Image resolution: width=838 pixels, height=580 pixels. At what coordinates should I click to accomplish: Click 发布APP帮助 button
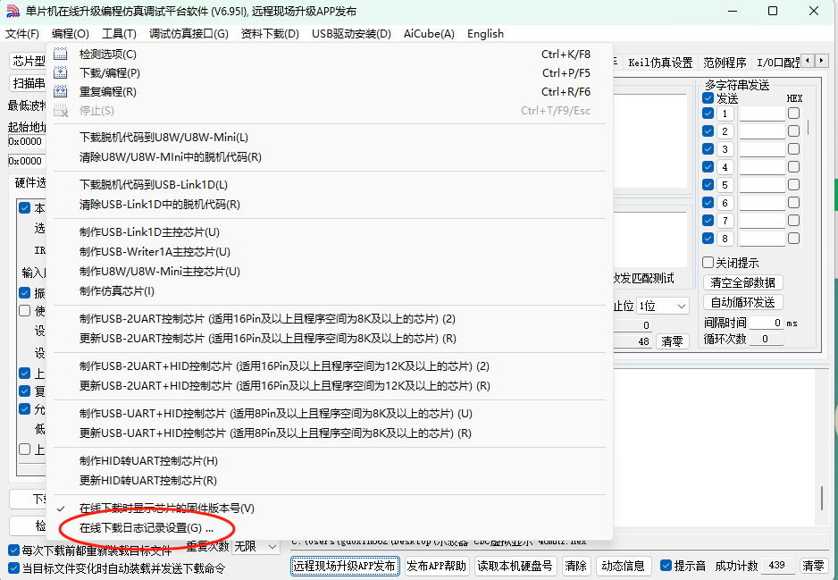437,566
